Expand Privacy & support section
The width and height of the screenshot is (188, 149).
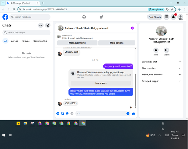coord(161,81)
